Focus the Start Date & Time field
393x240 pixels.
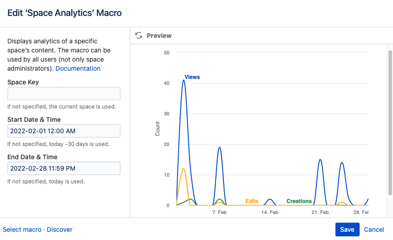point(64,131)
